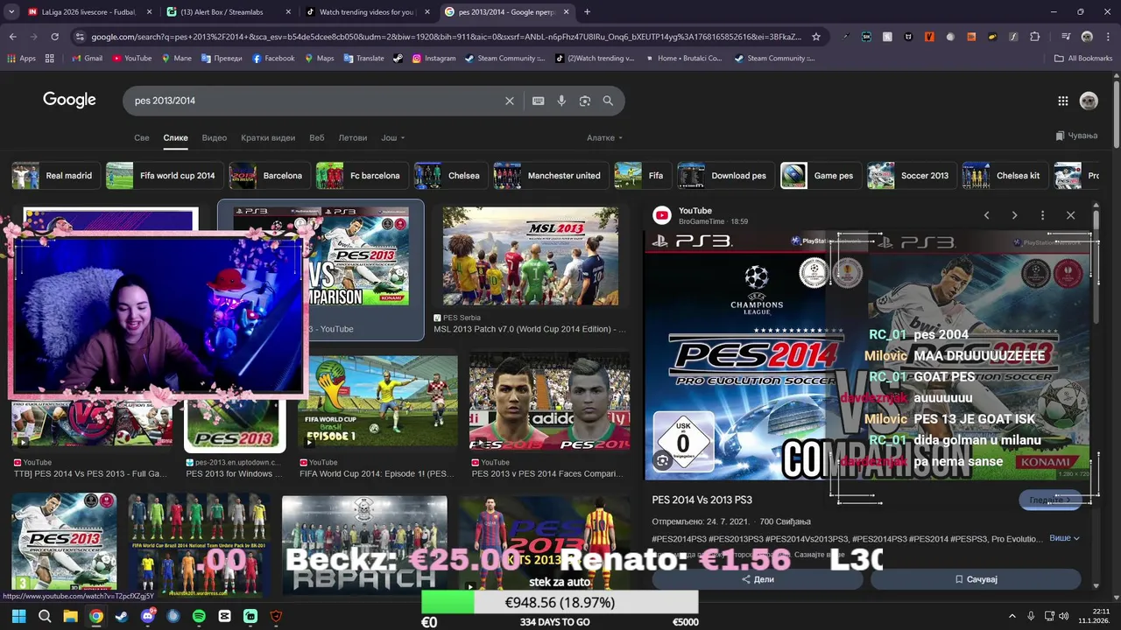Close the image preview panel

coord(1070,215)
